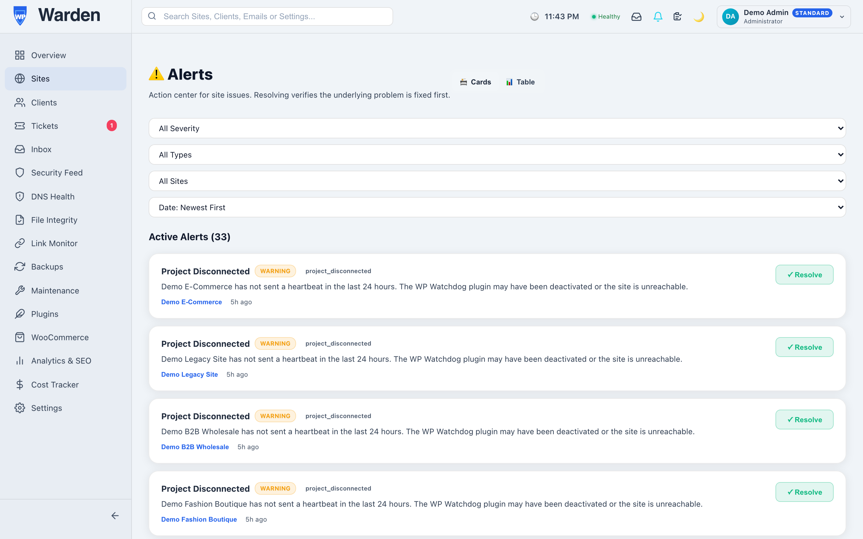Click the clock icon beside 11:43 PM
This screenshot has height=539, width=863.
click(534, 16)
